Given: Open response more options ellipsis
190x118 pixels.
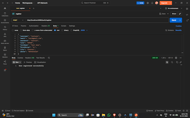Looking at the screenshot, I should 180,58.
